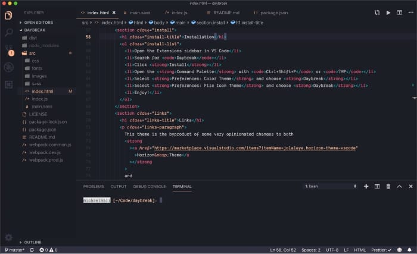
Task: Open index.js in the file tree
Action: [39, 99]
